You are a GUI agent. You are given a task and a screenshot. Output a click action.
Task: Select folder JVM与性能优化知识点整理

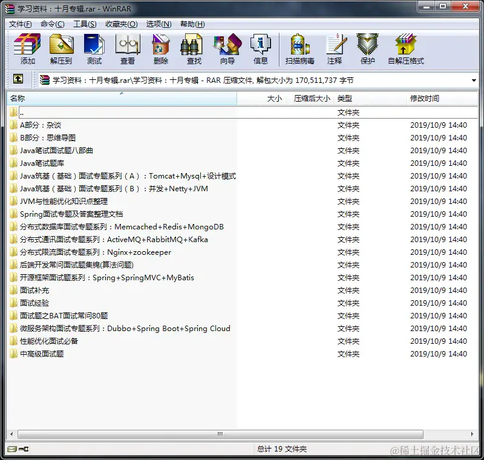[64, 202]
